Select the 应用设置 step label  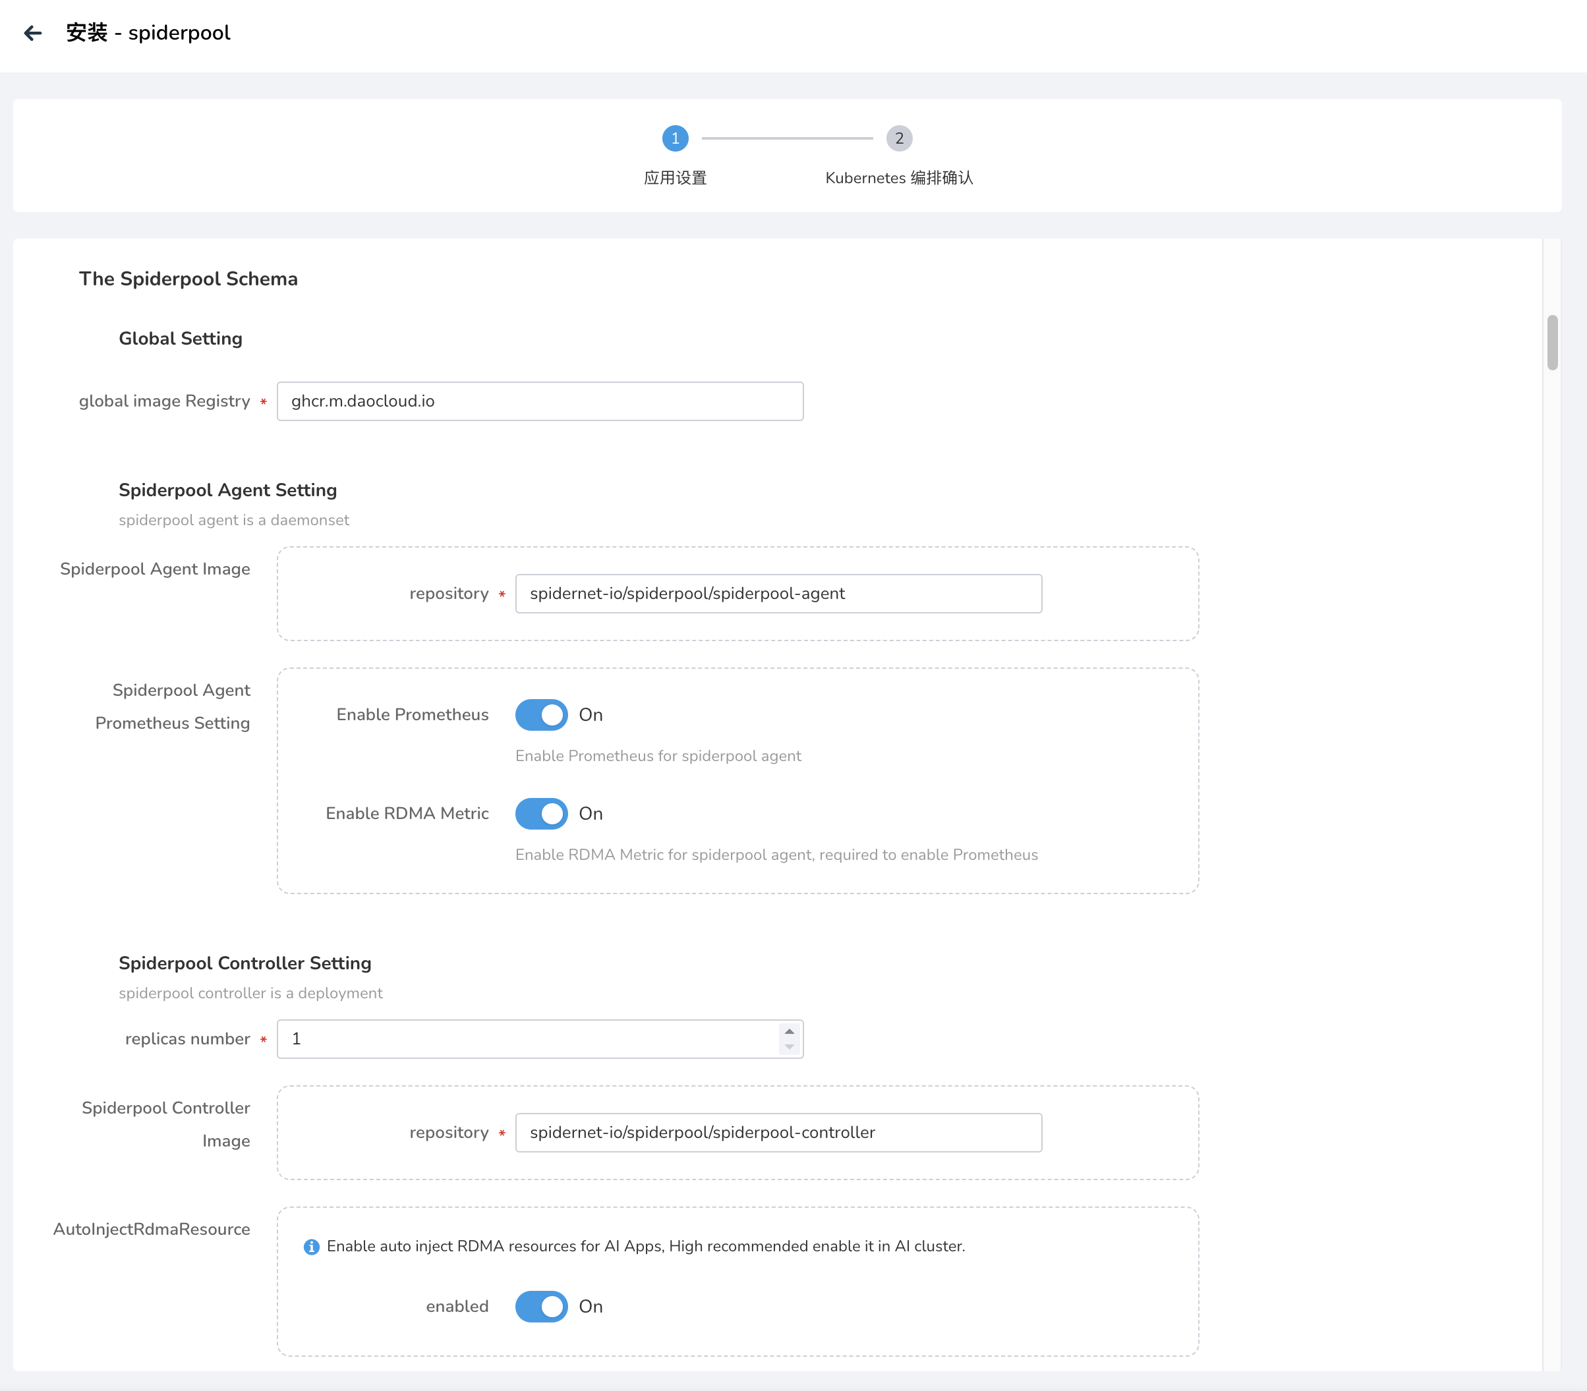[675, 178]
